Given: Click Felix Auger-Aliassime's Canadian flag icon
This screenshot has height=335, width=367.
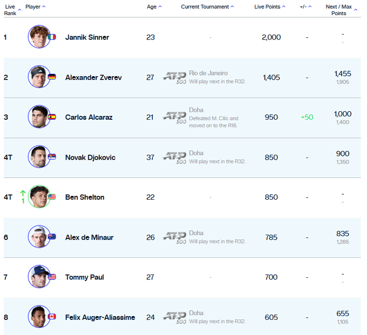Looking at the screenshot, I should [52, 317].
